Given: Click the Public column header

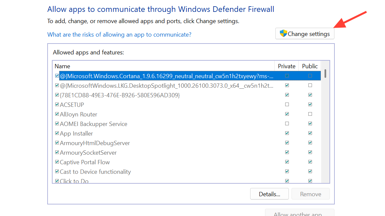Looking at the screenshot, I should [310, 66].
